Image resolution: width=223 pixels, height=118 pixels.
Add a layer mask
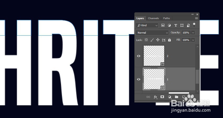[x=162, y=97]
